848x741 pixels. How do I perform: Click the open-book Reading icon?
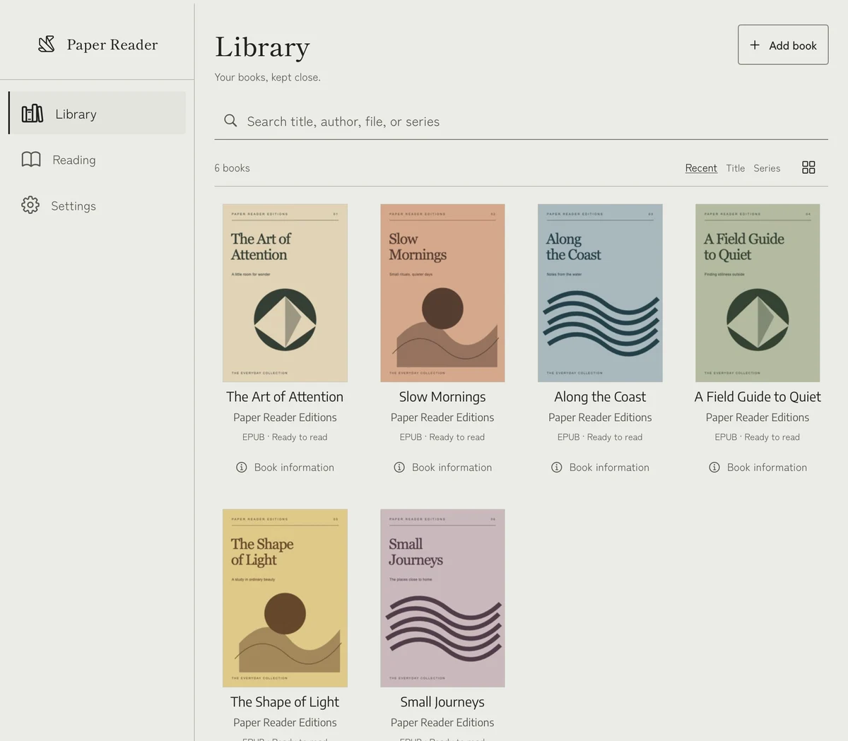[x=31, y=160]
